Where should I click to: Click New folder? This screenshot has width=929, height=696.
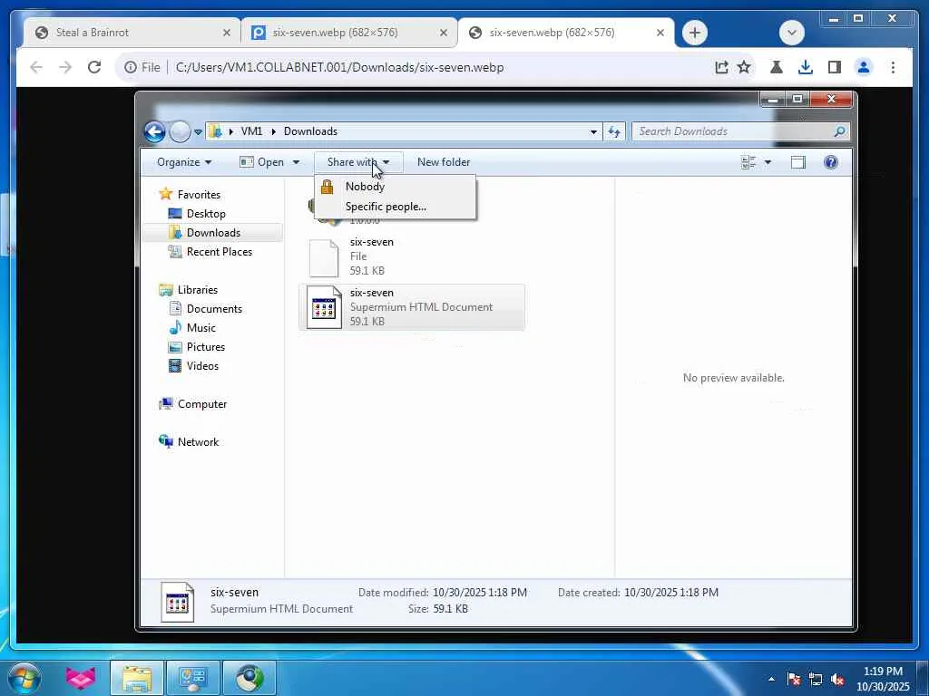pyautogui.click(x=444, y=162)
